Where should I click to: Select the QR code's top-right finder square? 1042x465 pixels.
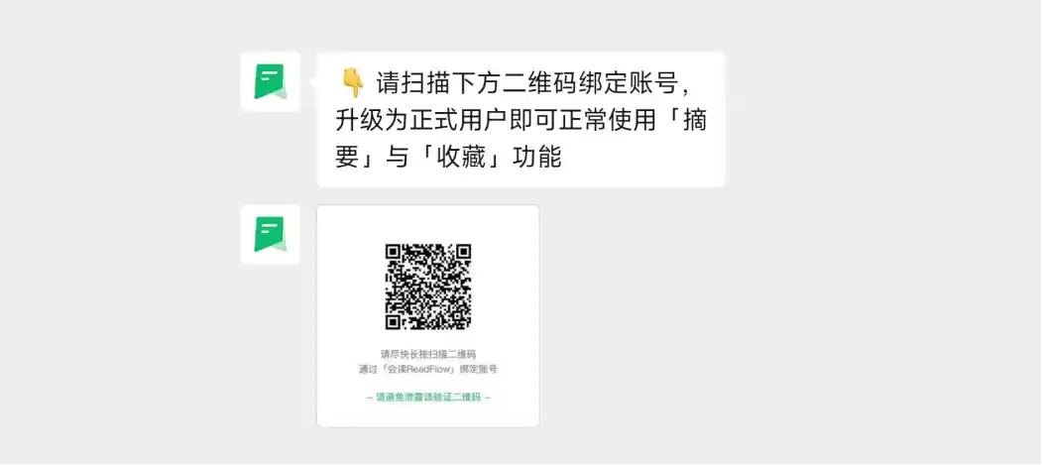[464, 252]
